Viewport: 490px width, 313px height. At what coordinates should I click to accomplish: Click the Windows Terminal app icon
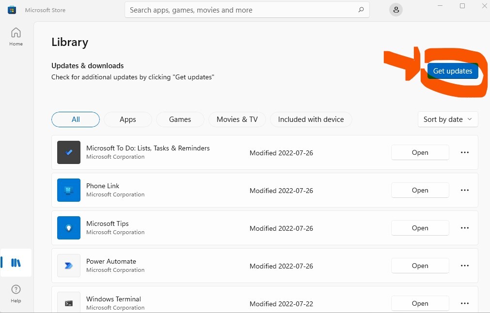(69, 302)
